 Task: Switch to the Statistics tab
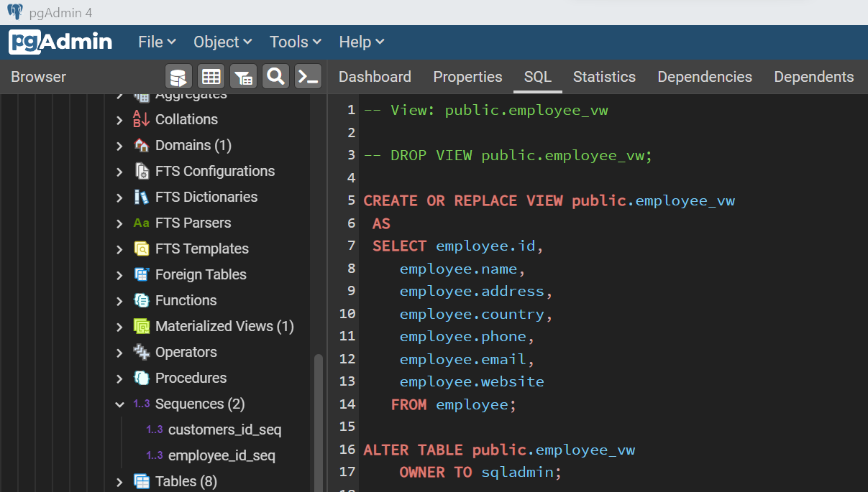pyautogui.click(x=604, y=77)
